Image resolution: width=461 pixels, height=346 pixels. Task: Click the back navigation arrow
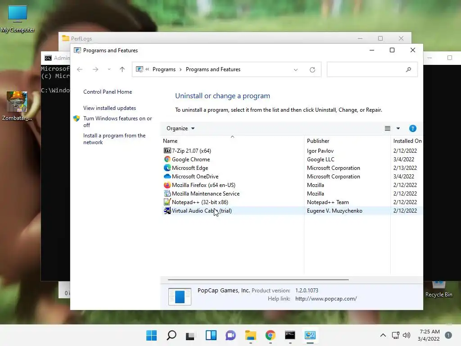pos(80,69)
